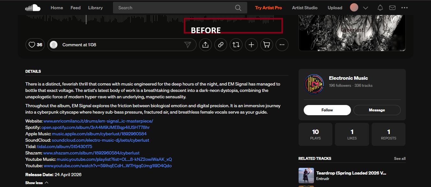The width and height of the screenshot is (431, 187).
Task: Click the track share icon
Action: (x=205, y=45)
